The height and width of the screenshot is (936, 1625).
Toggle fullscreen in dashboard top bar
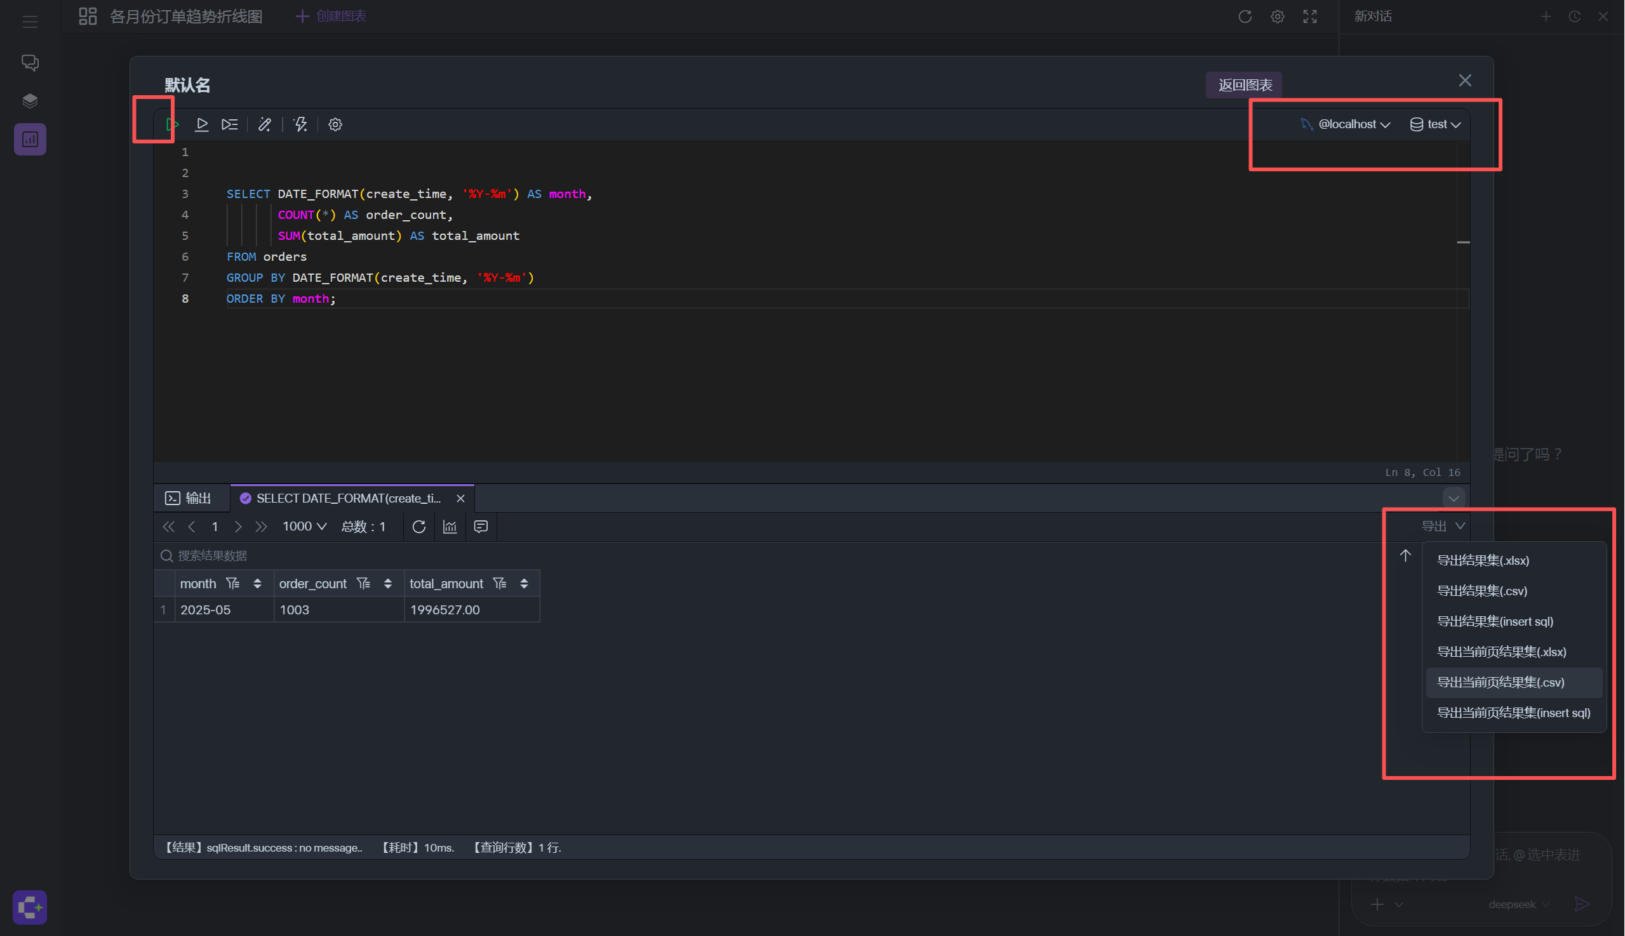[x=1310, y=16]
